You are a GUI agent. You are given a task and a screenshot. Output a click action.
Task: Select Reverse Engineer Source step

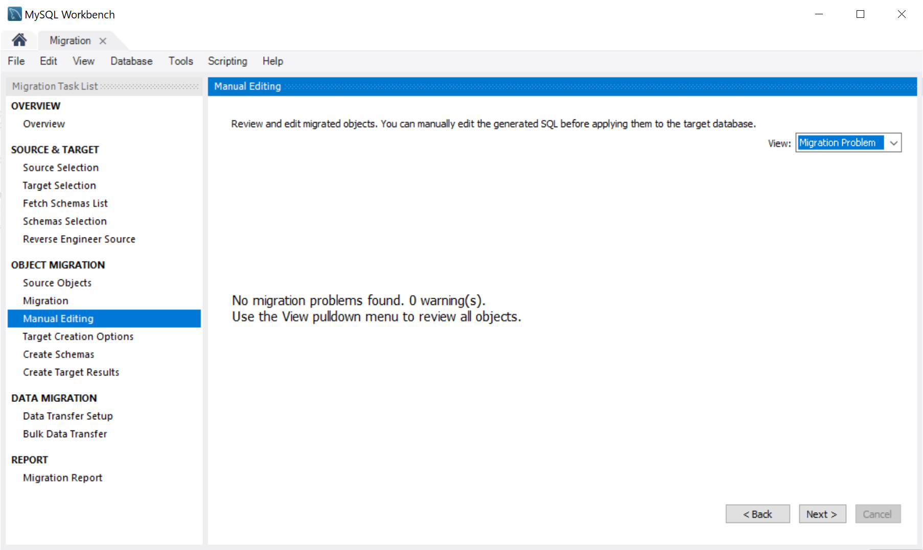[x=79, y=240]
